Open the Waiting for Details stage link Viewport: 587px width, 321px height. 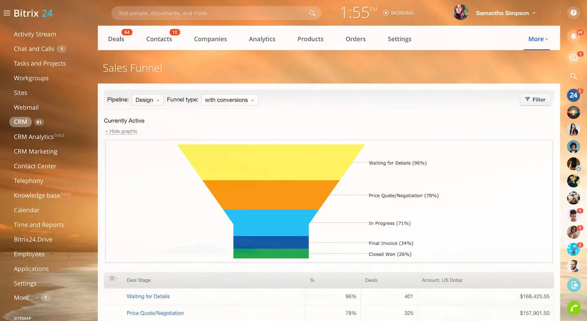coord(148,297)
